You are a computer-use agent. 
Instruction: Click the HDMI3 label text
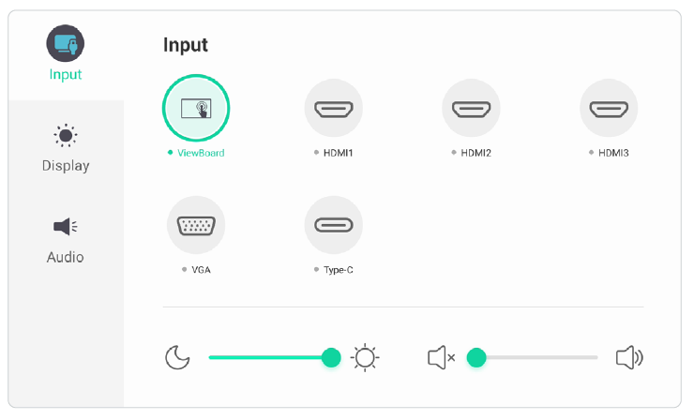pos(614,153)
